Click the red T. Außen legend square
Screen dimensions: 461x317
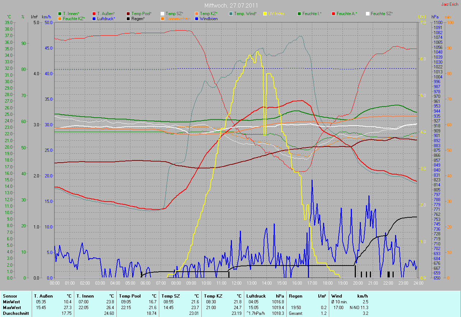click(x=94, y=14)
